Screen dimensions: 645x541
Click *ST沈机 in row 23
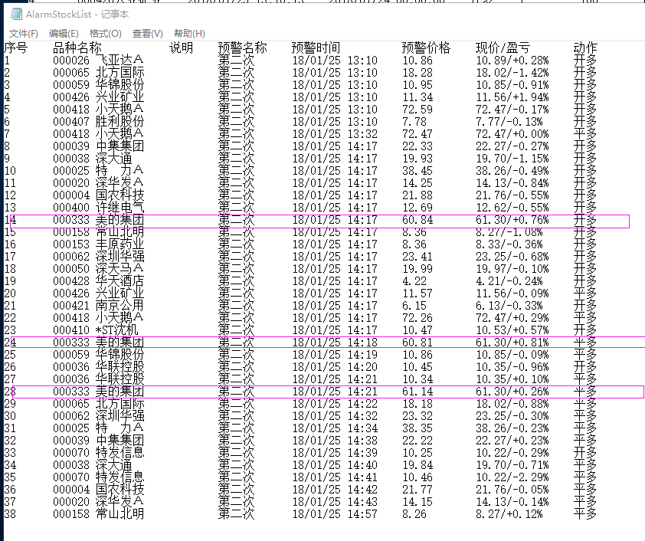click(117, 330)
